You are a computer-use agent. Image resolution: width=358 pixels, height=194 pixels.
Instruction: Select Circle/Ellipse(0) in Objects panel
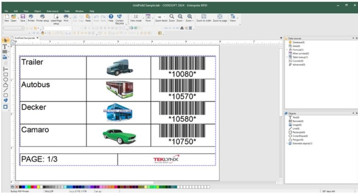click(298, 136)
